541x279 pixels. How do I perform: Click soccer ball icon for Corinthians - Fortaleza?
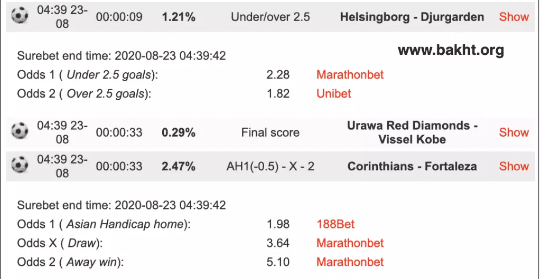point(20,166)
